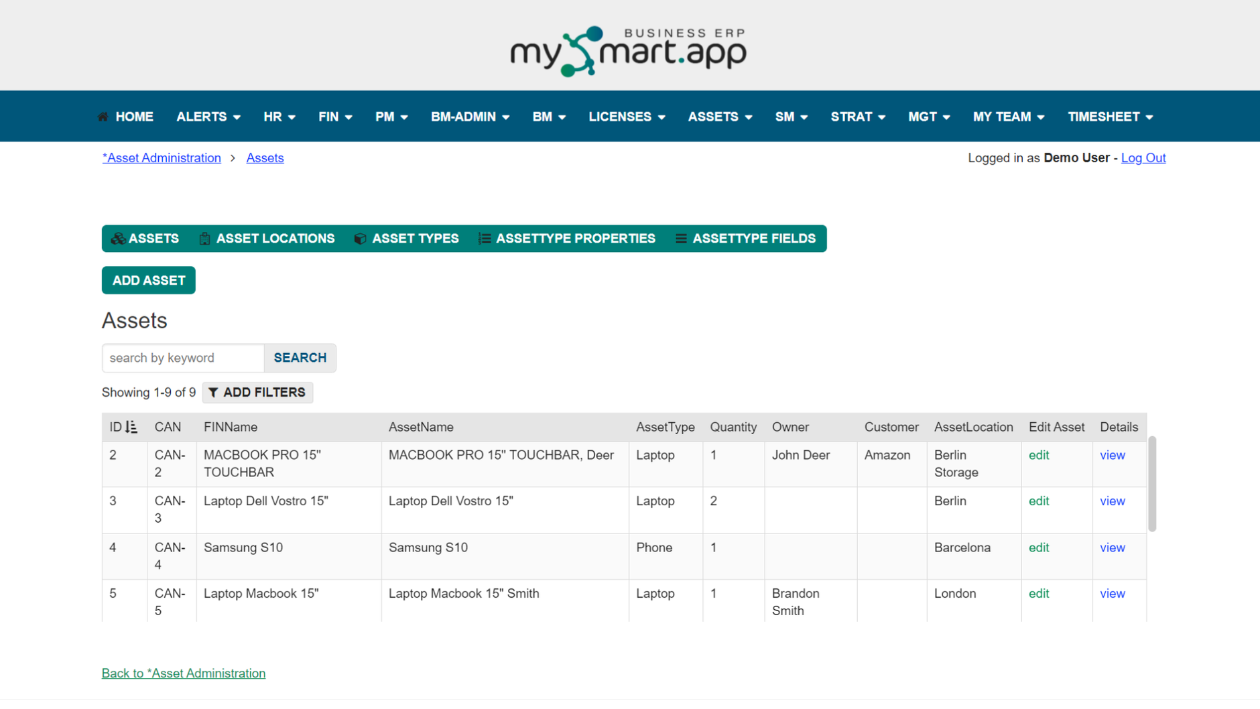
Task: Click the funnel icon in Add Filters
Action: pyautogui.click(x=213, y=393)
